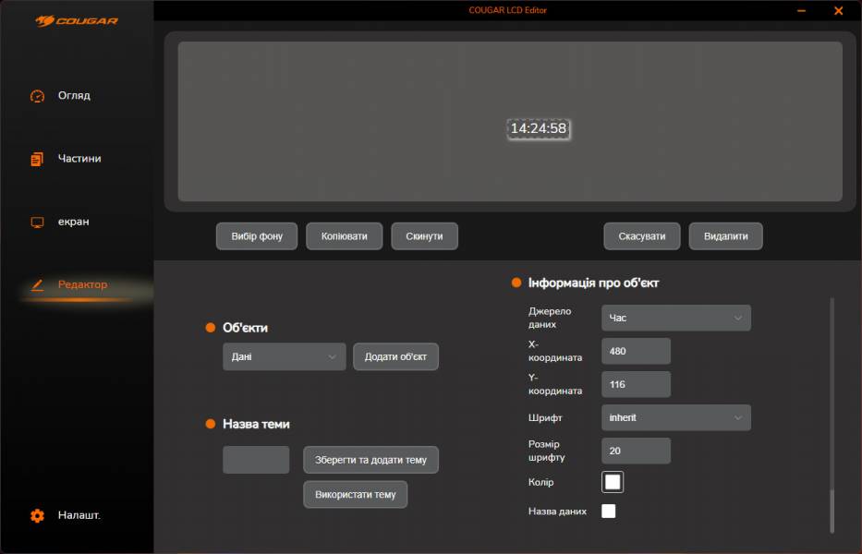Open the Частини section
The image size is (862, 554).
(x=79, y=159)
